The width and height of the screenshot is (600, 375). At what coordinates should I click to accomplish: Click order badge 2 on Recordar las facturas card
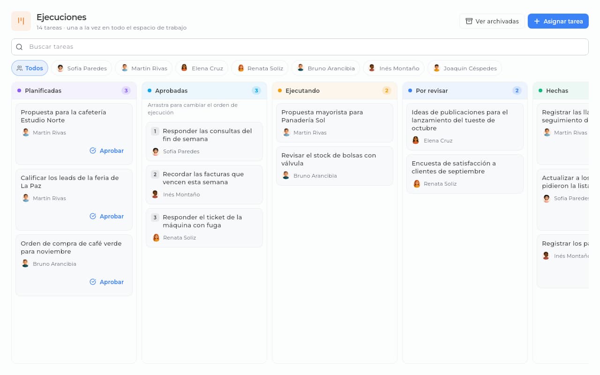[155, 174]
